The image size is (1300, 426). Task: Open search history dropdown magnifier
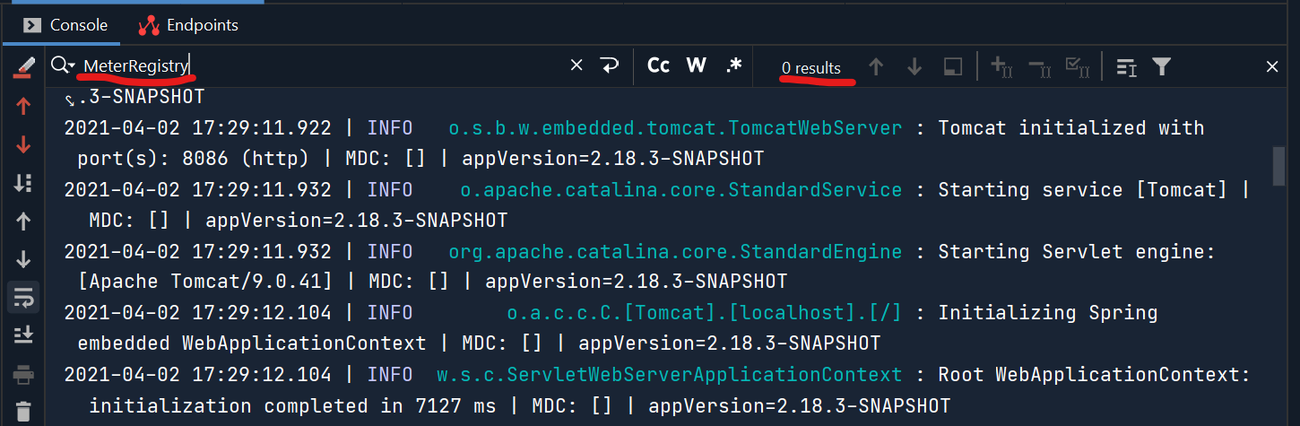(x=63, y=65)
